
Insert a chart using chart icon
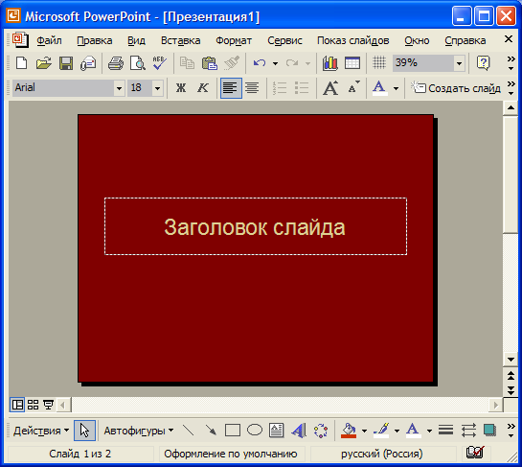click(x=329, y=63)
